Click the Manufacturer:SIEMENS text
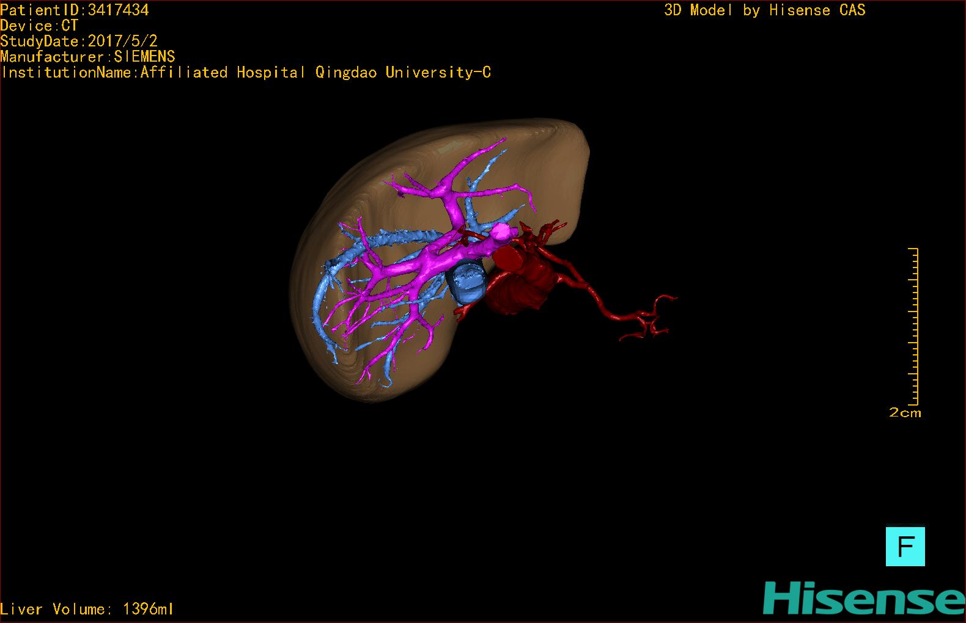 point(87,57)
